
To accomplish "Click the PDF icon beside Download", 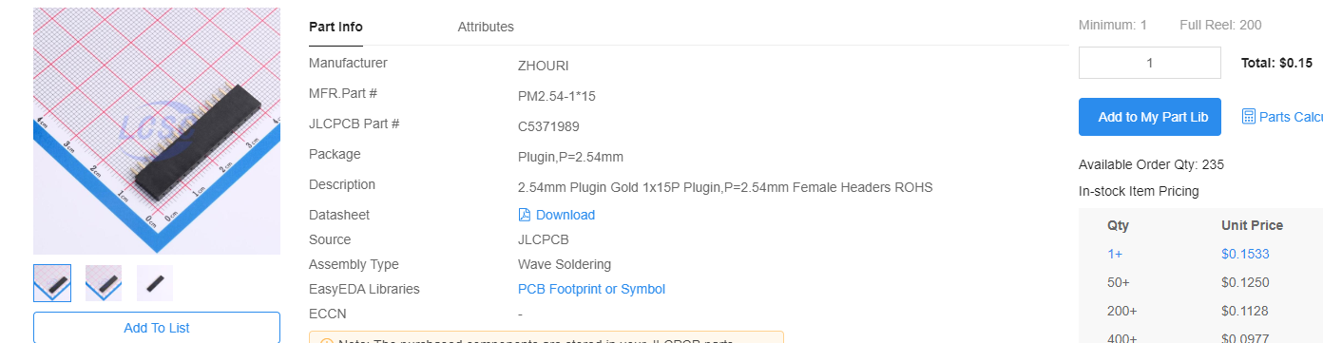I will click(525, 215).
